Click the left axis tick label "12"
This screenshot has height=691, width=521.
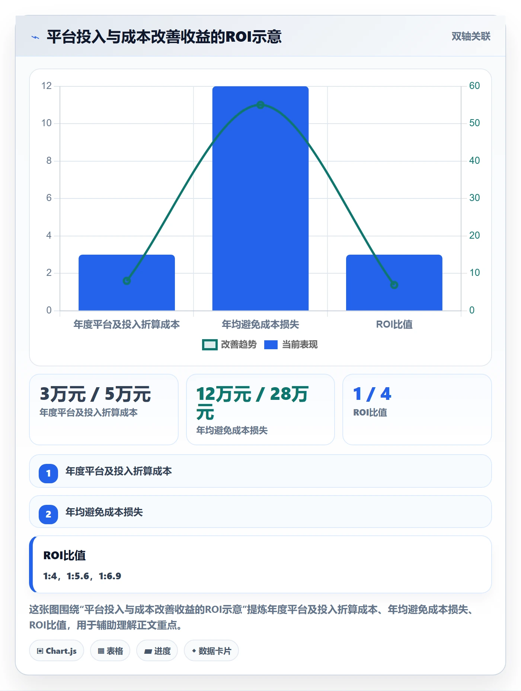click(x=47, y=86)
